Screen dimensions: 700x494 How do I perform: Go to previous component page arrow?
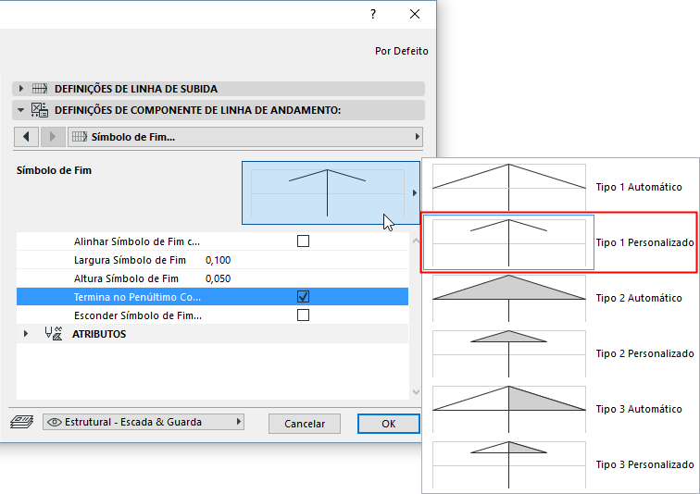[26, 137]
